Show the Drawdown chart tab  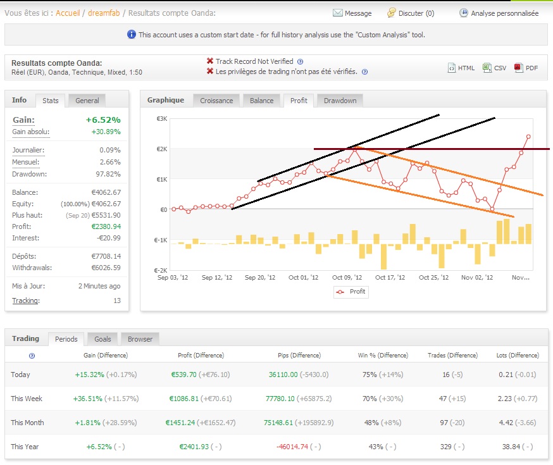point(340,100)
